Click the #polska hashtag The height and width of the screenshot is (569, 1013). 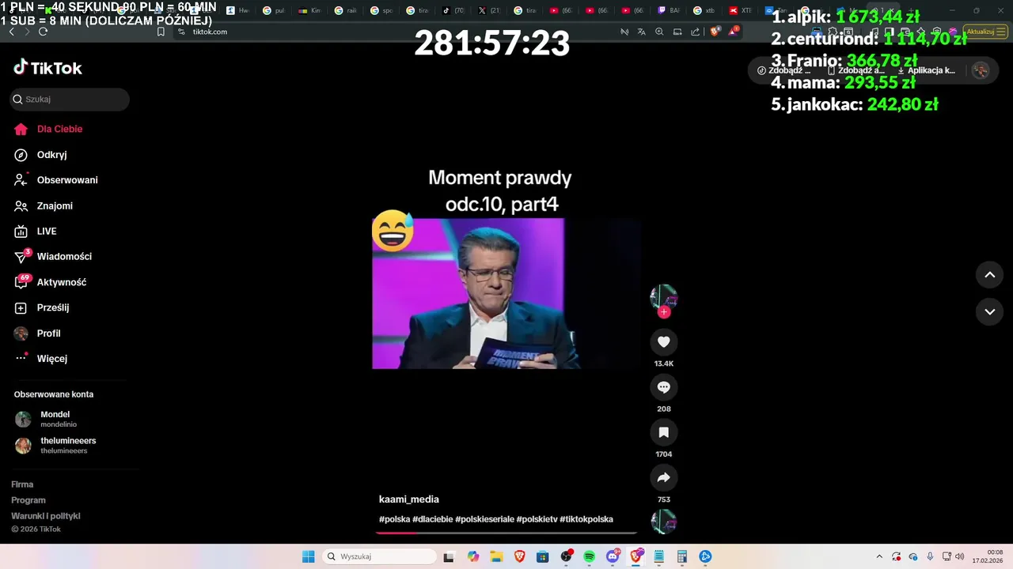tap(394, 519)
